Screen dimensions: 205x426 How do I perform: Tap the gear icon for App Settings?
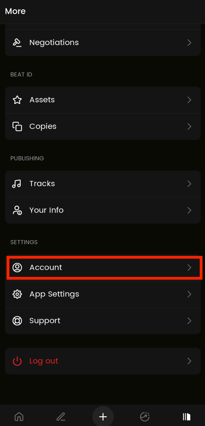(17, 294)
